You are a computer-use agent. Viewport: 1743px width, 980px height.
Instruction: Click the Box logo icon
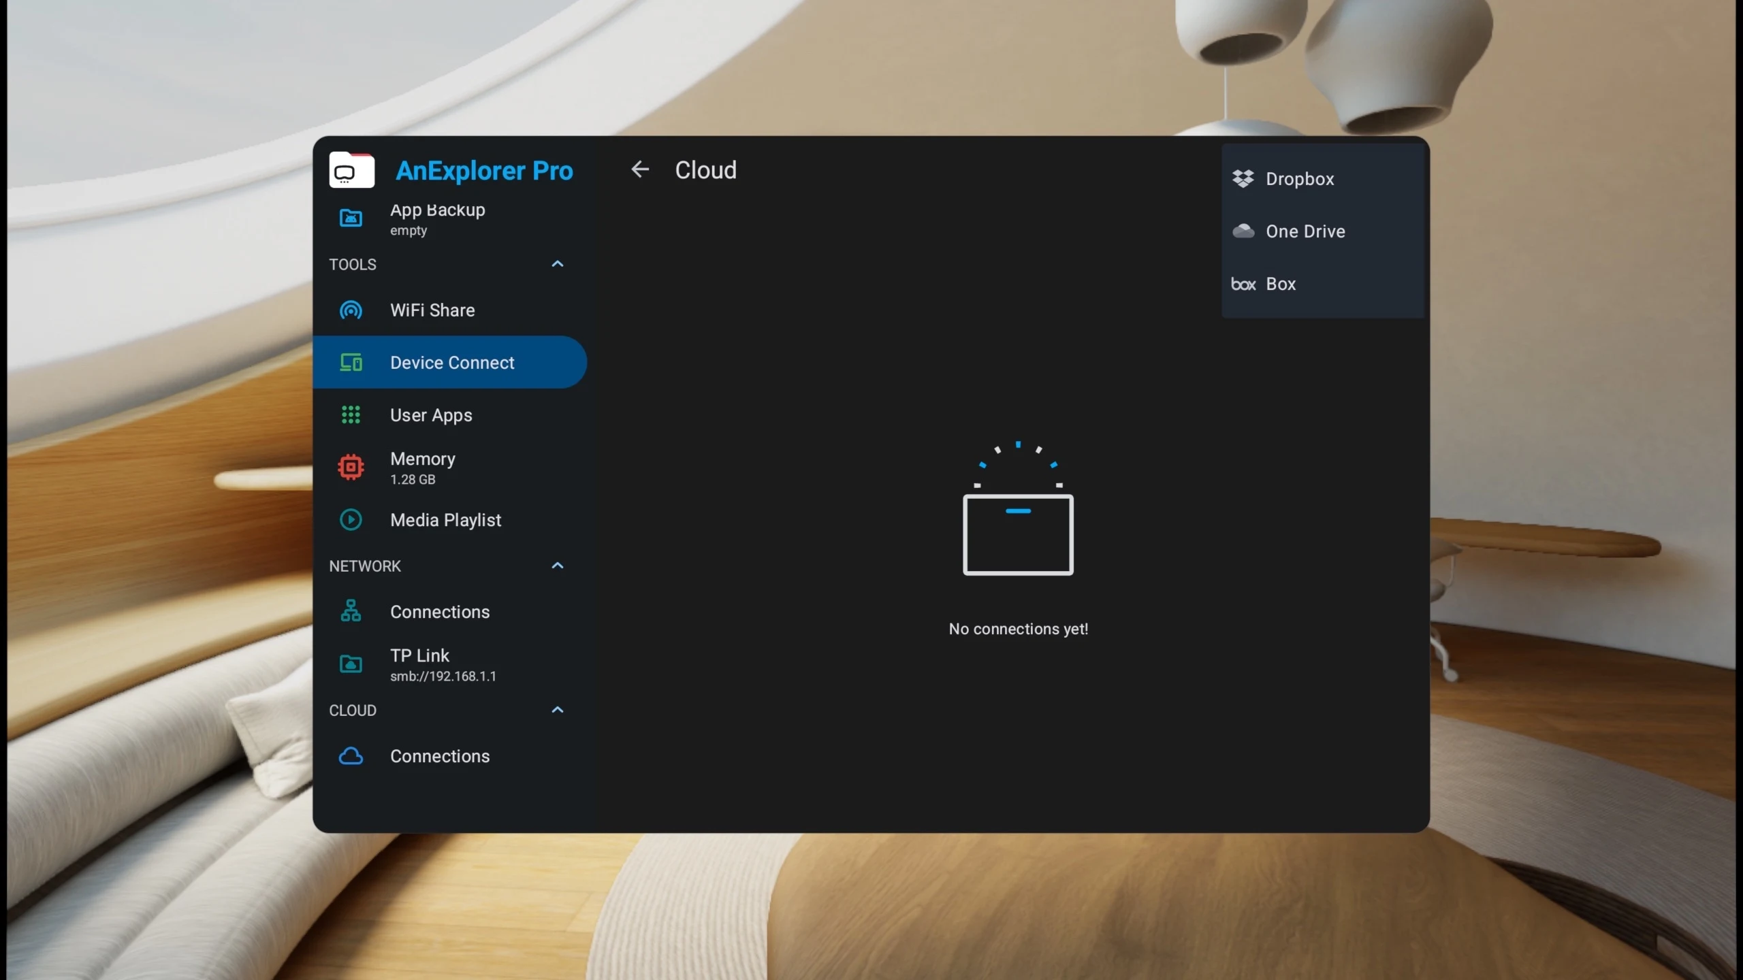click(1243, 284)
